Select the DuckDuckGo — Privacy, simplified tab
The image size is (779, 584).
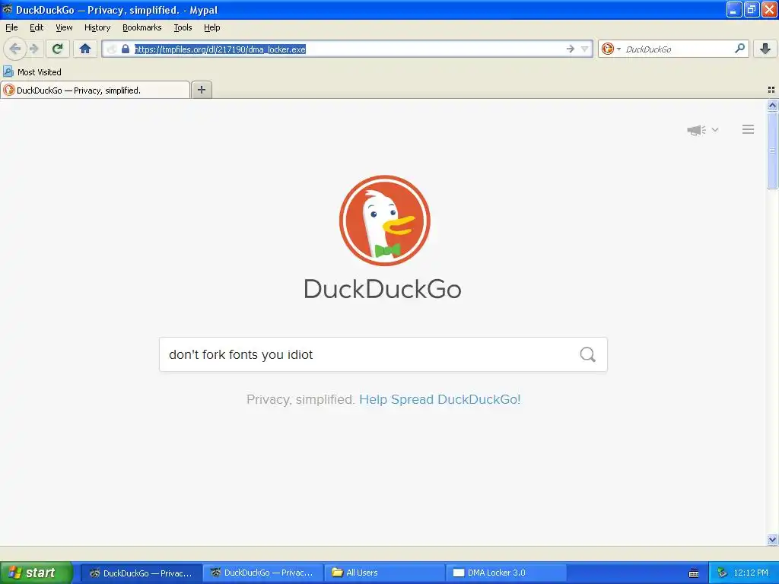point(95,90)
